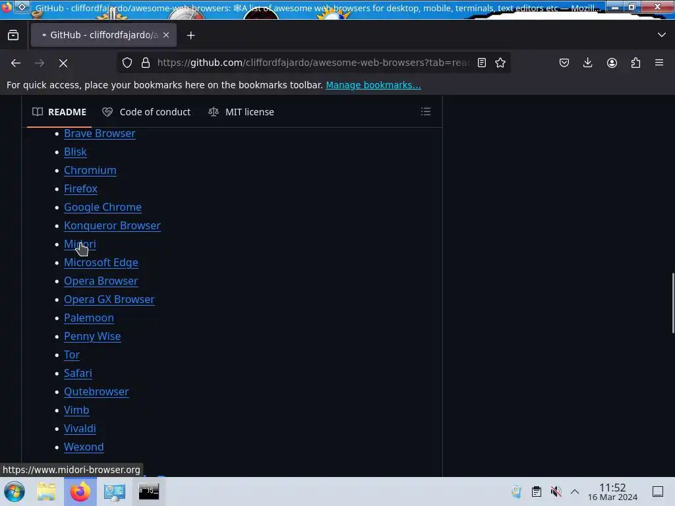Image resolution: width=675 pixels, height=506 pixels.
Task: Show tracking protection shield info
Action: pyautogui.click(x=127, y=63)
